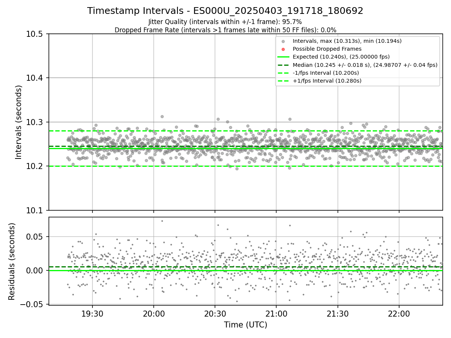Click the dark green dashed Median line sample in legend

coord(283,65)
